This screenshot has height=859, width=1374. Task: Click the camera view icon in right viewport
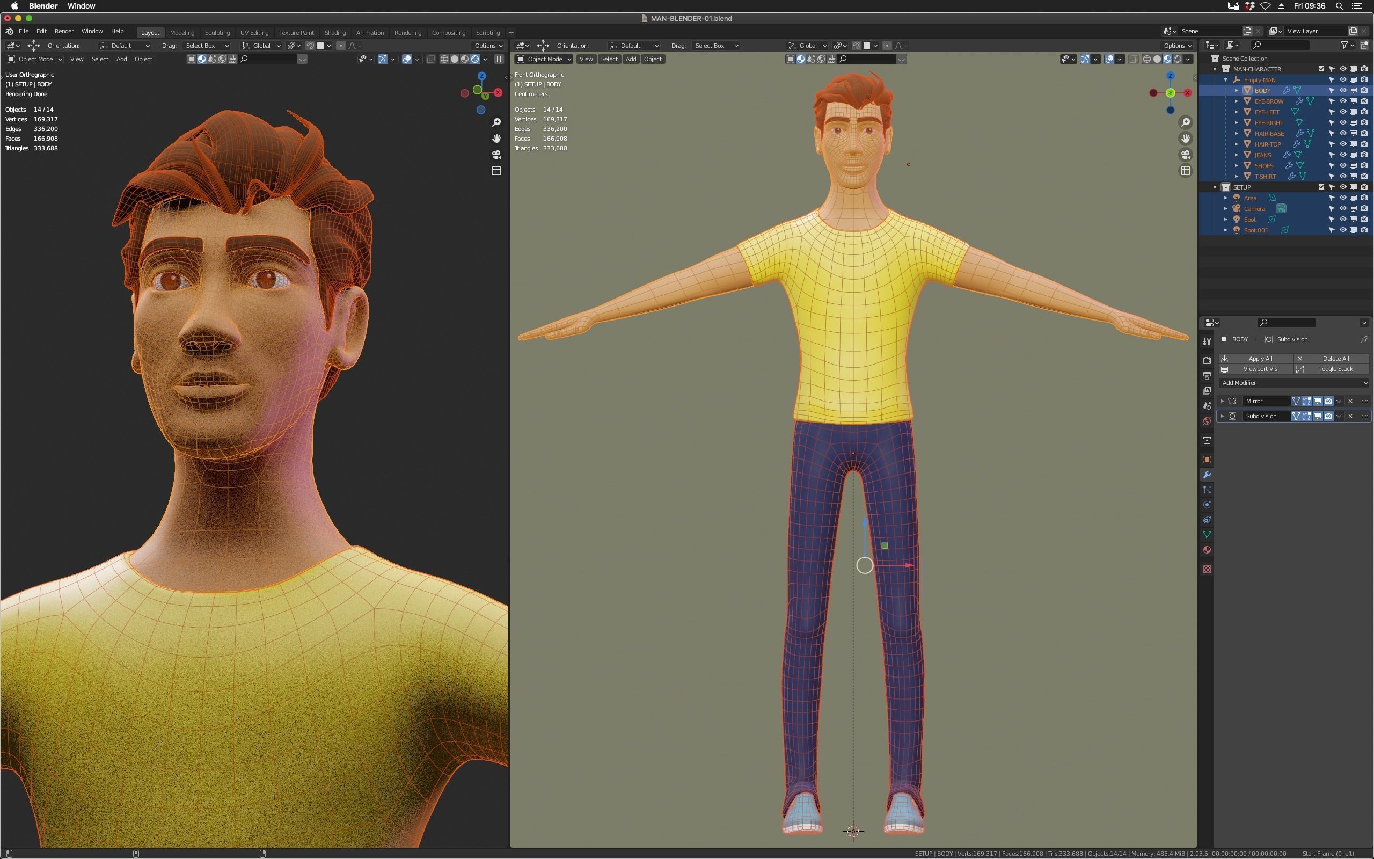pyautogui.click(x=1186, y=155)
